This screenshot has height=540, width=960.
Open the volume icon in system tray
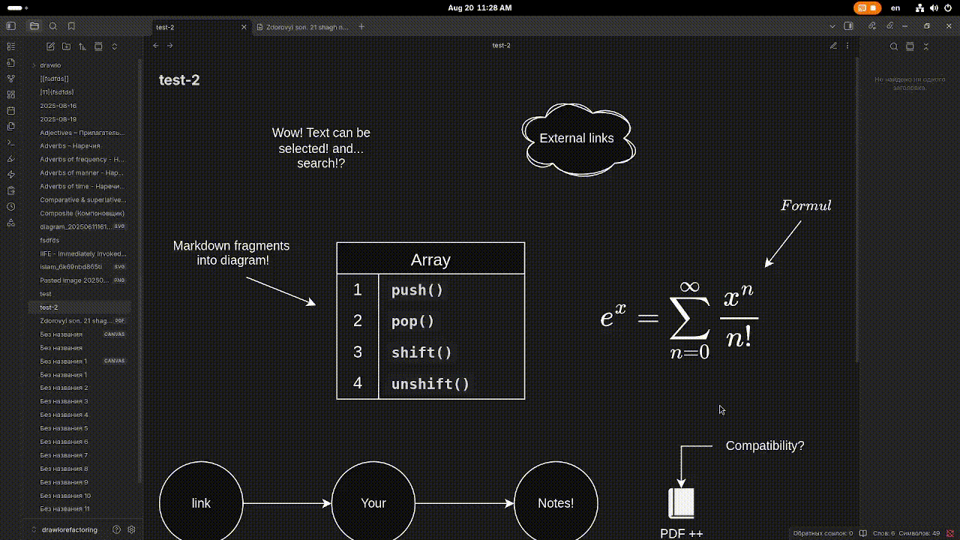coord(934,7)
